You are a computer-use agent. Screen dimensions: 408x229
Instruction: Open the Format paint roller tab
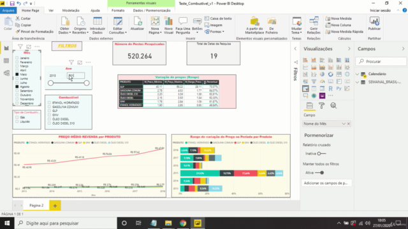coord(321,106)
